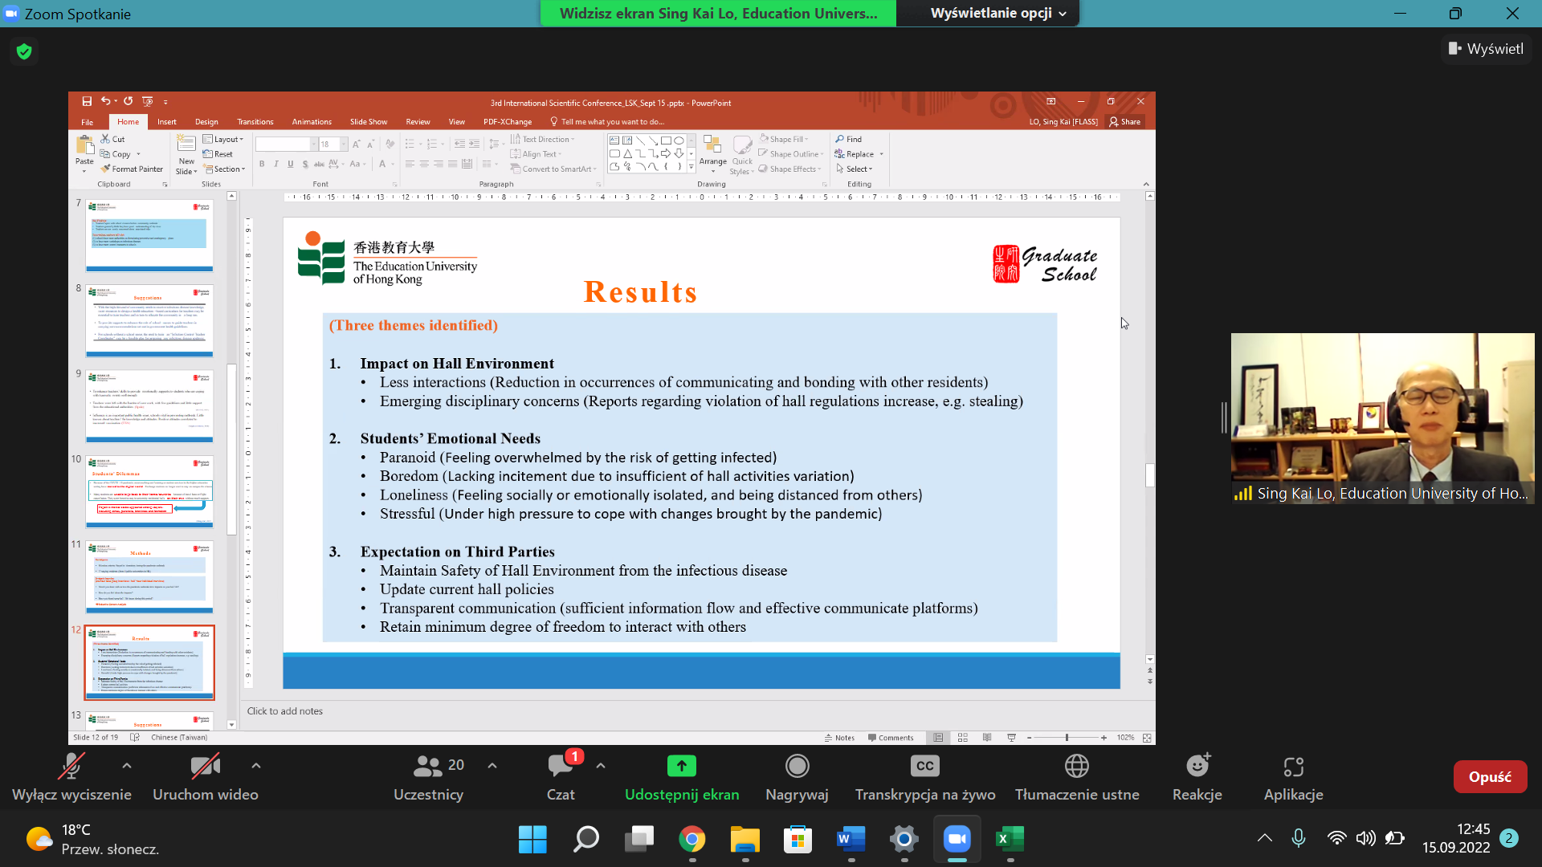Expand video options arrow next to camera
Image resolution: width=1542 pixels, height=867 pixels.
point(256,766)
